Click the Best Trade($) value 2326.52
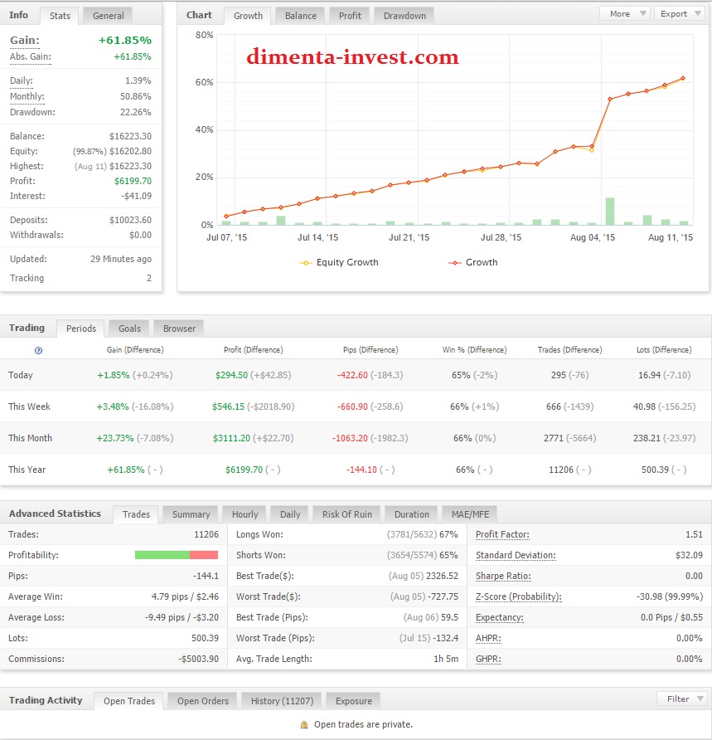 pos(443,576)
